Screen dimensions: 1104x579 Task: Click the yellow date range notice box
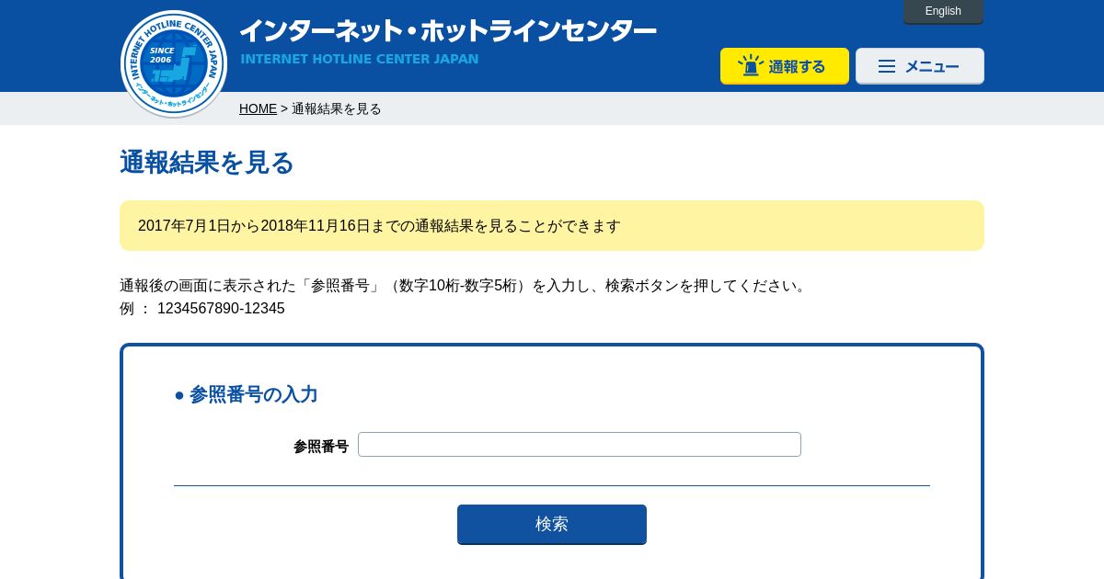(552, 226)
